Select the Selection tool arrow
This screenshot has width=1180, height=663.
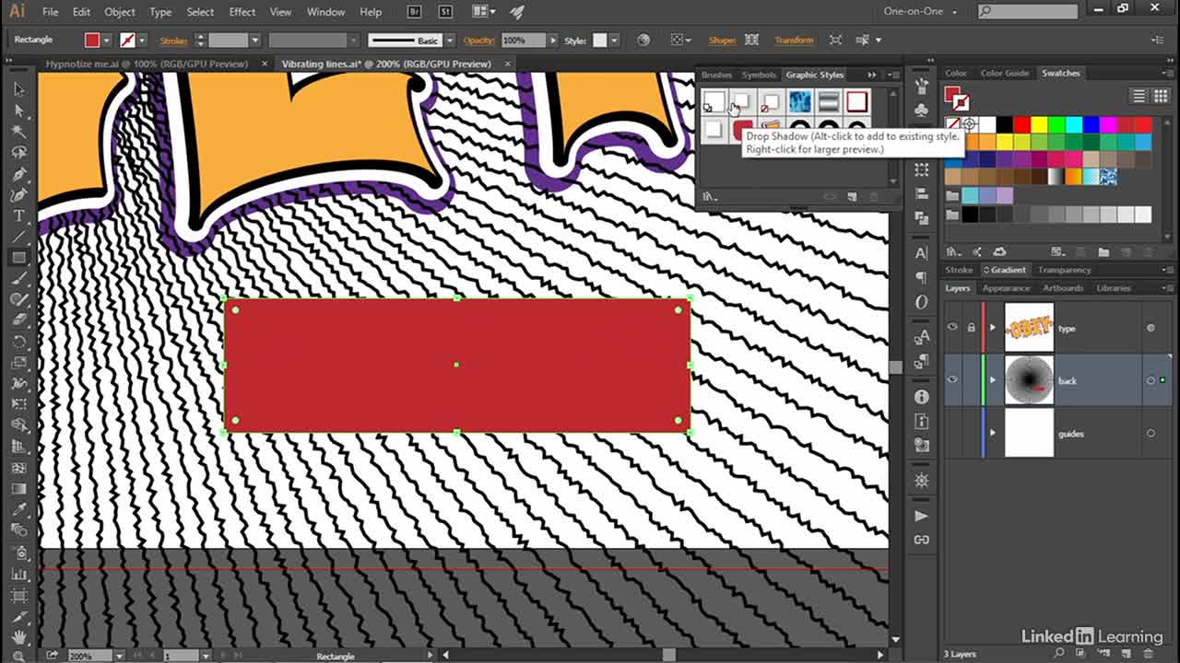tap(18, 89)
